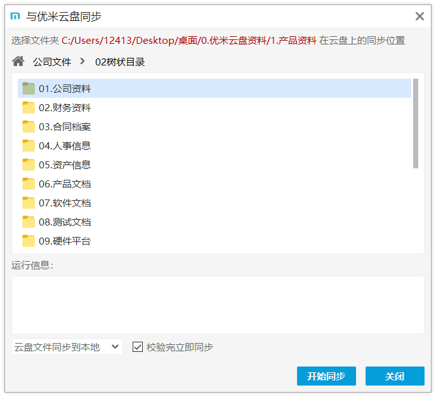Click the dropdown arrow of sync mode selector
The height and width of the screenshot is (397, 436).
click(x=115, y=347)
